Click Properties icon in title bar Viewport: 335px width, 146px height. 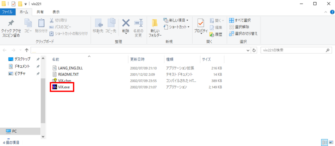pyautogui.click(x=13, y=4)
